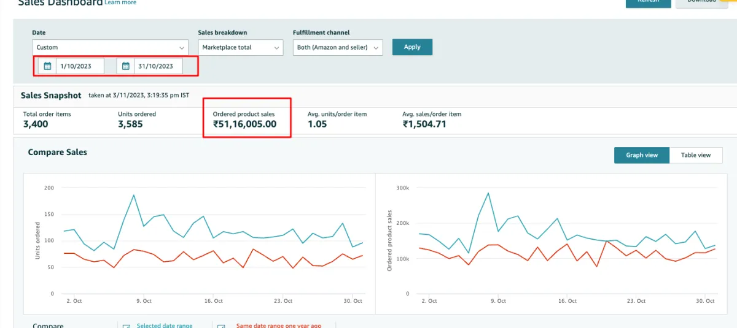Toggle Same date range one year ago checkbox

pyautogui.click(x=221, y=326)
